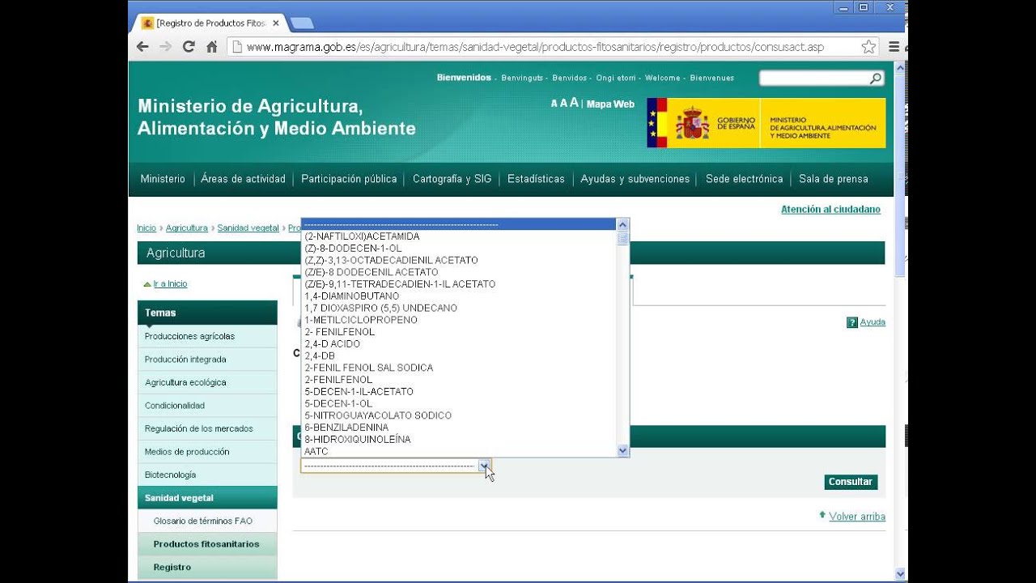The height and width of the screenshot is (583, 1036).
Task: Open Registro sidebar item
Action: 207,568
